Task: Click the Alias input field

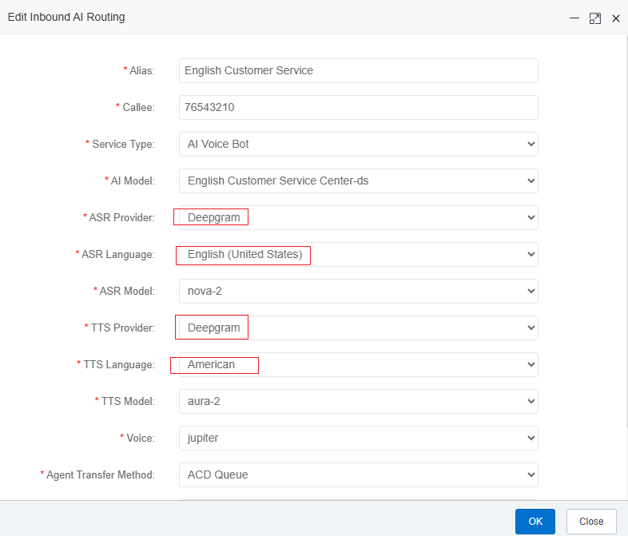Action: 359,70
